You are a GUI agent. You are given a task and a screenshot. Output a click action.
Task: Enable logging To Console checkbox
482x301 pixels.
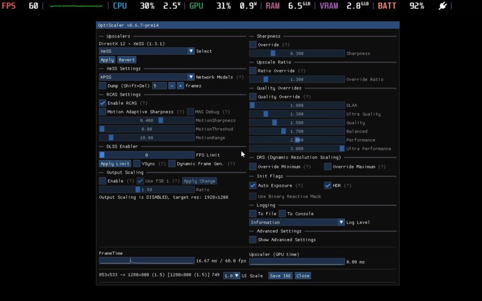[282, 213]
